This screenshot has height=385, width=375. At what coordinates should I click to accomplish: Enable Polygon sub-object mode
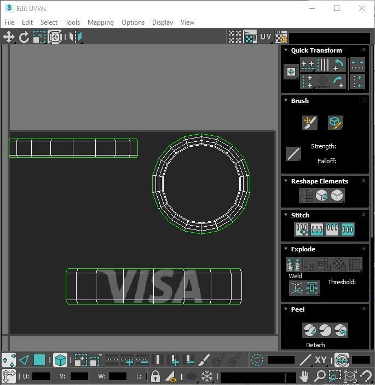(39, 360)
